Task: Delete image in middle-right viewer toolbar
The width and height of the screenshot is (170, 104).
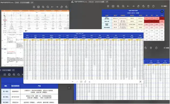Action: pyautogui.click(x=151, y=48)
